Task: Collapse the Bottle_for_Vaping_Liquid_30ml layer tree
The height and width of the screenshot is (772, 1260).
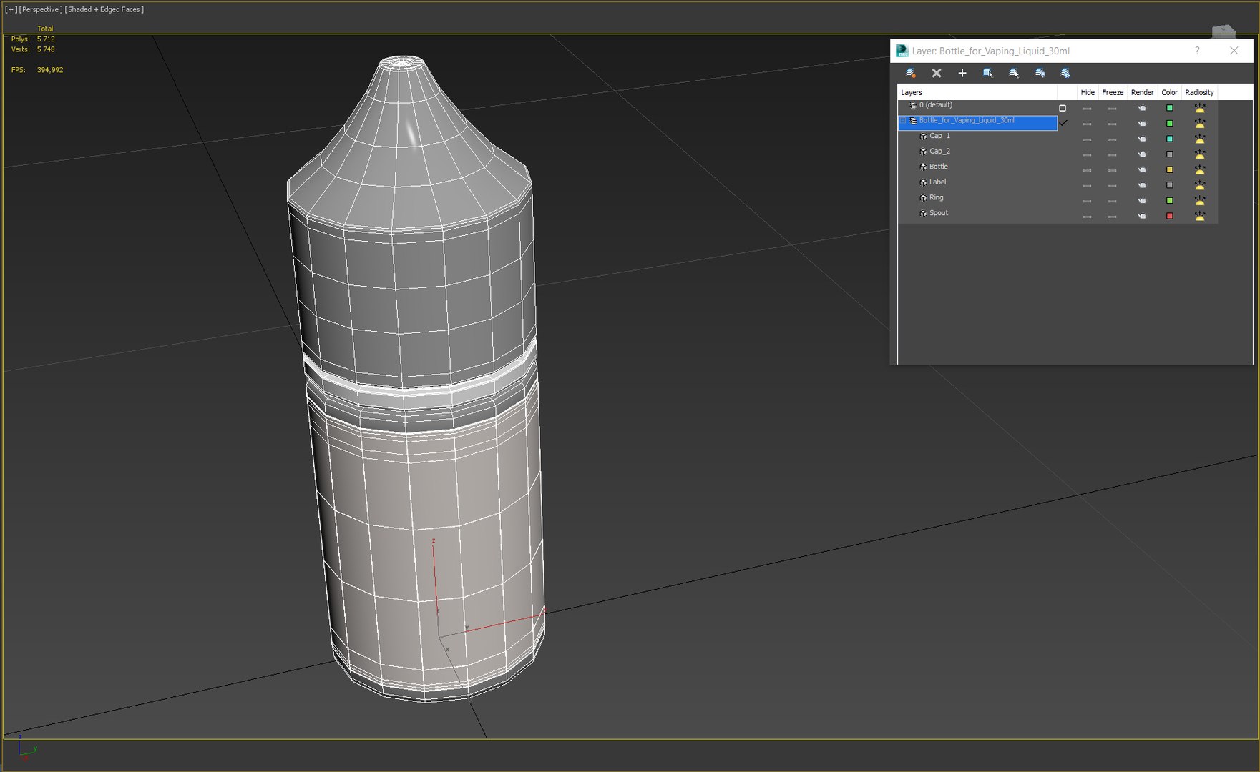Action: point(903,121)
